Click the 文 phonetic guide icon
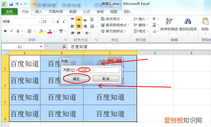This screenshot has height=127, width=211. tap(61, 31)
